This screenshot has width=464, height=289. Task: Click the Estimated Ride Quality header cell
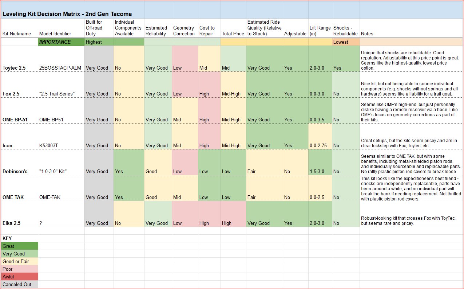[x=265, y=28]
